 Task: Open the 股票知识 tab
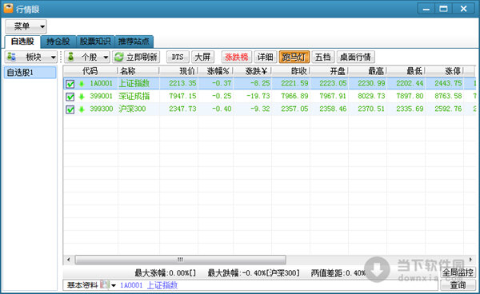pyautogui.click(x=95, y=42)
